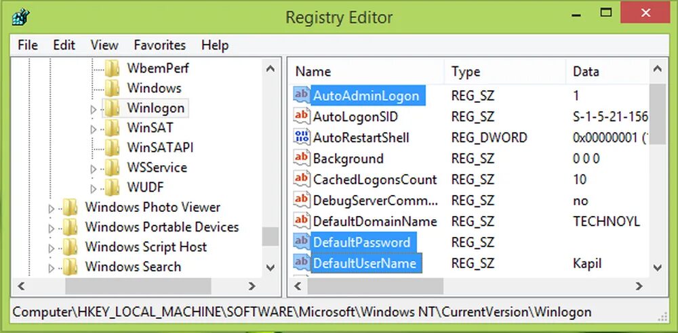This screenshot has width=678, height=333.
Task: Sort values by the Type column header
Action: [x=466, y=72]
